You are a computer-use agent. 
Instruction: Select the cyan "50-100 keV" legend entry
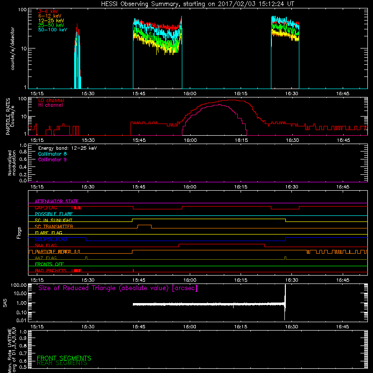pyautogui.click(x=52, y=30)
